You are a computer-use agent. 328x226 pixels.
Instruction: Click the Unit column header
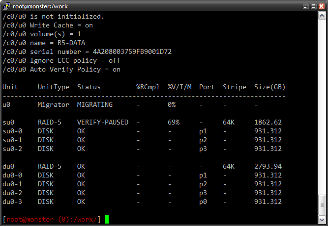tap(10, 87)
